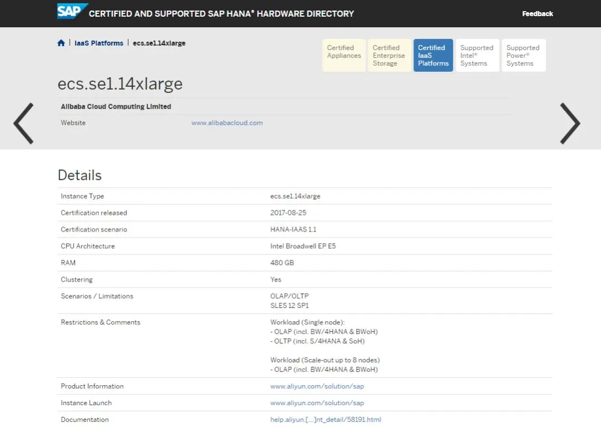Click OLAP/OLTP scenario text
601x428 pixels.
[289, 296]
